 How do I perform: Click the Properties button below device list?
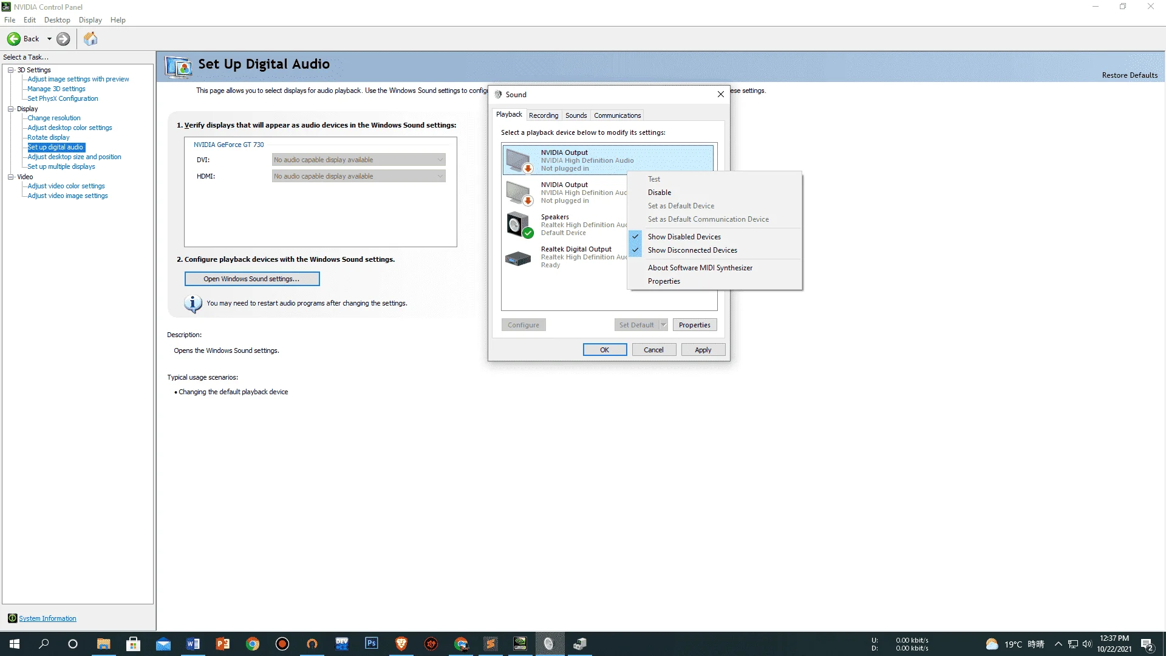[x=695, y=325]
